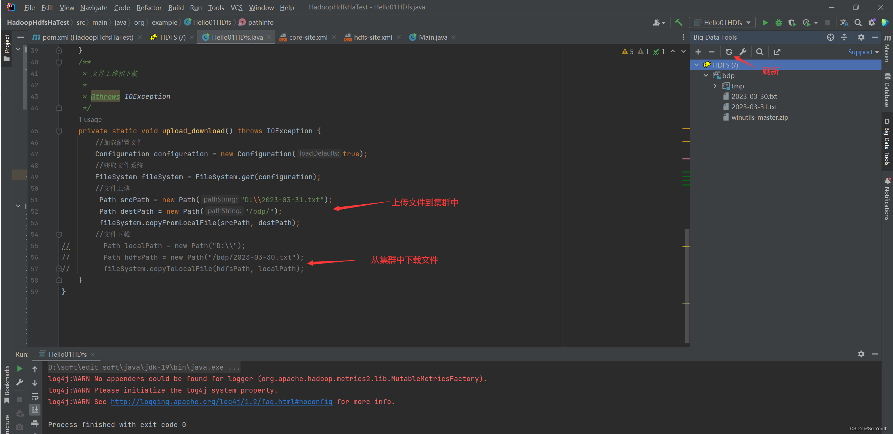The height and width of the screenshot is (434, 893).
Task: Click the Refresh connection icon in Big Data Tools
Action: tap(729, 52)
